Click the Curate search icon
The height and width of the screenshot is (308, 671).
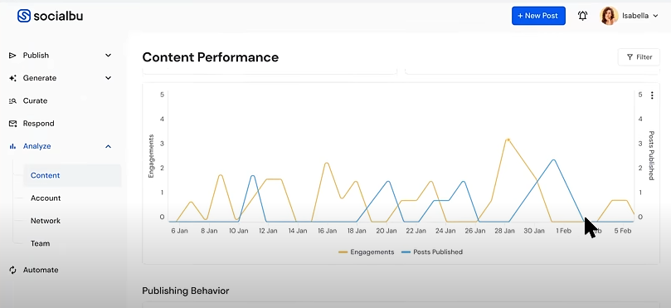pos(12,100)
